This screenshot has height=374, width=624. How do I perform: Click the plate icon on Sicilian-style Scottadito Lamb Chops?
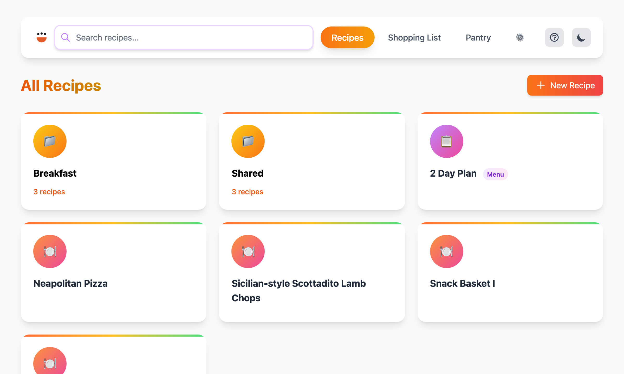(x=248, y=251)
